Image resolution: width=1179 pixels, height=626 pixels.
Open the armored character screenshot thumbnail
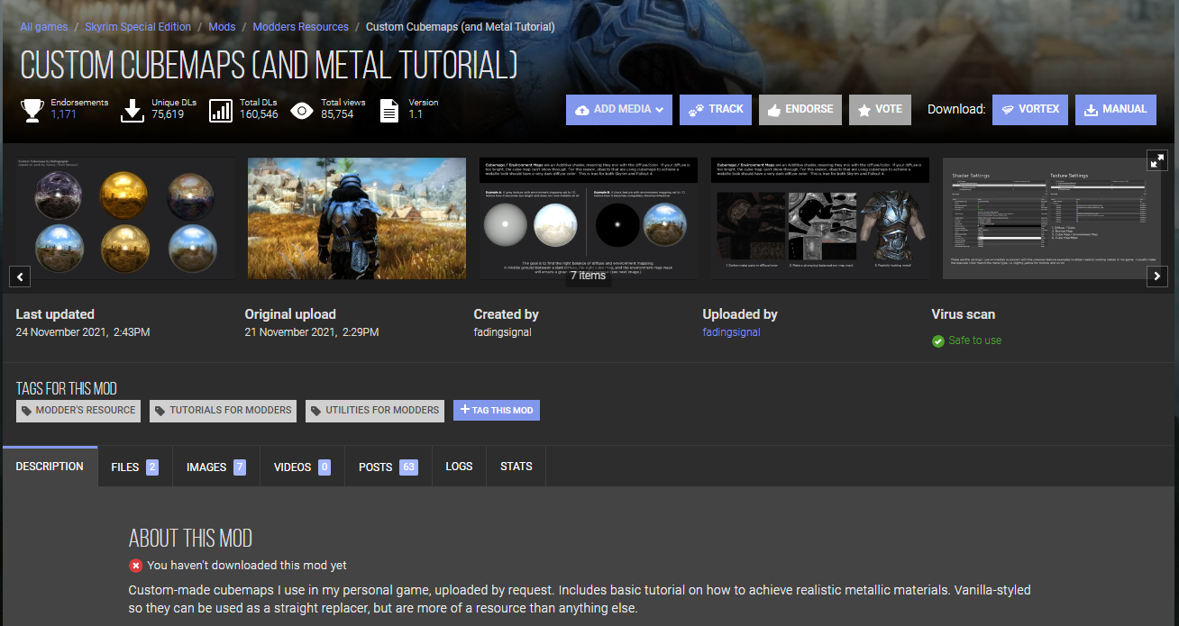(357, 218)
